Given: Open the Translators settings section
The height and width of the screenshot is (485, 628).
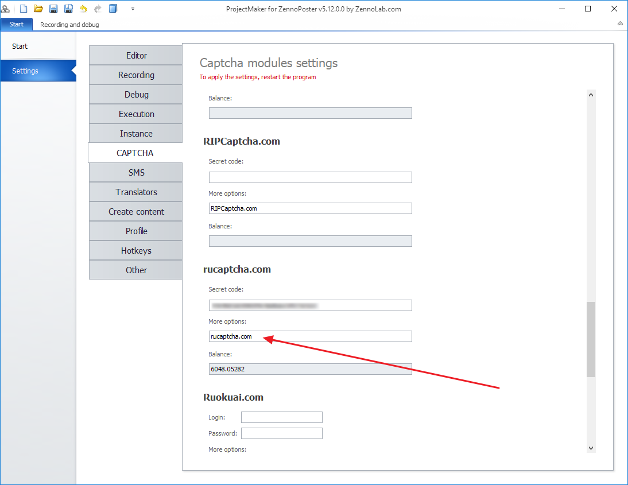Looking at the screenshot, I should [136, 192].
